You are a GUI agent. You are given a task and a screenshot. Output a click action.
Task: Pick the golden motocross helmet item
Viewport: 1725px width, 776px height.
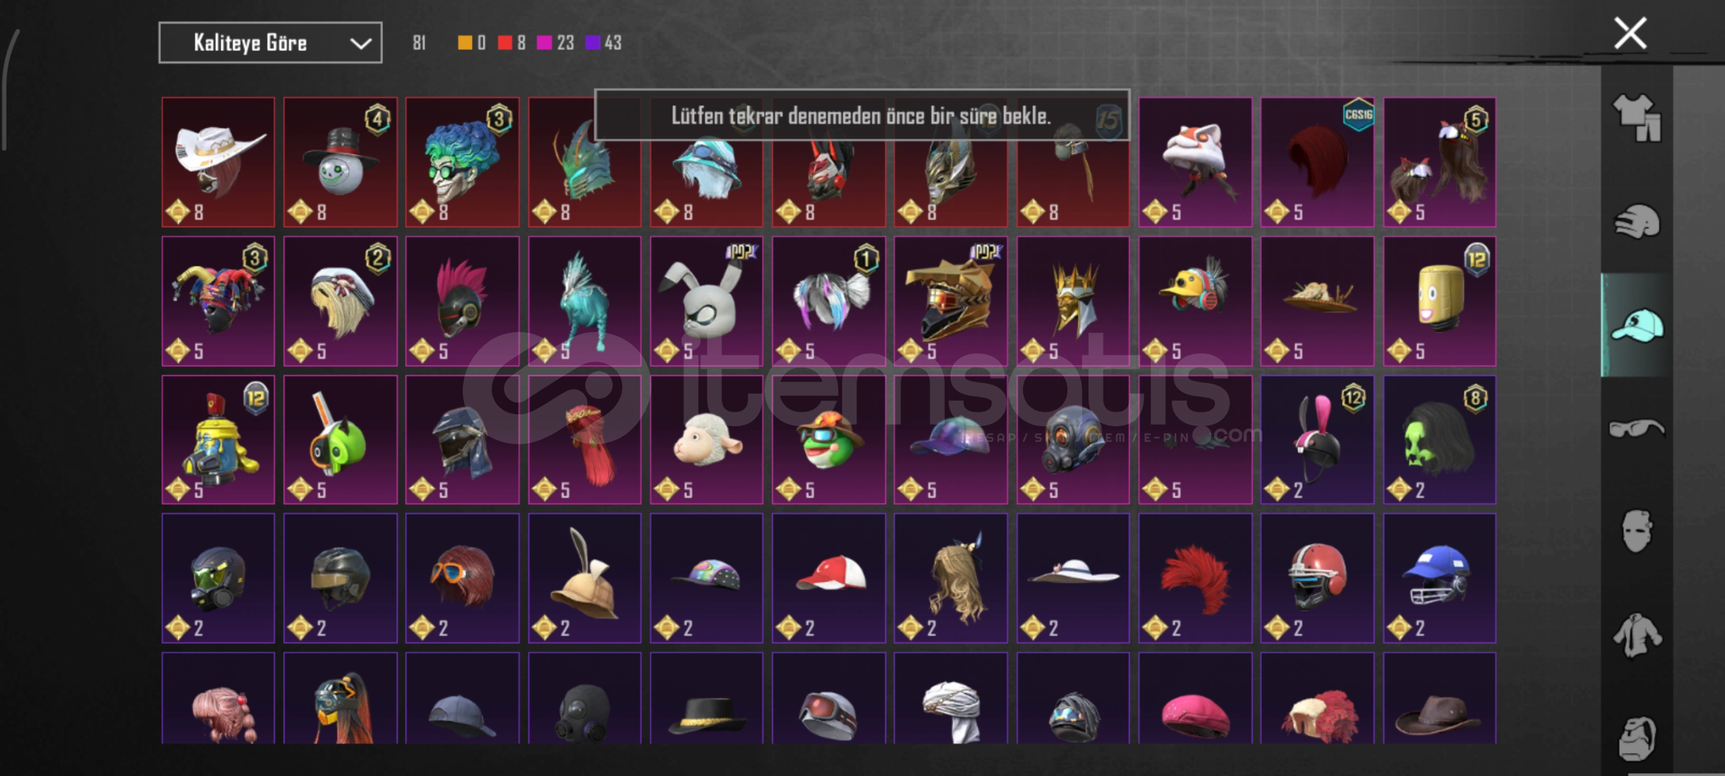coord(950,301)
